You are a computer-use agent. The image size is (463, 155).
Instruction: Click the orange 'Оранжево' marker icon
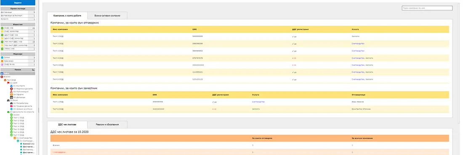coord(2,61)
